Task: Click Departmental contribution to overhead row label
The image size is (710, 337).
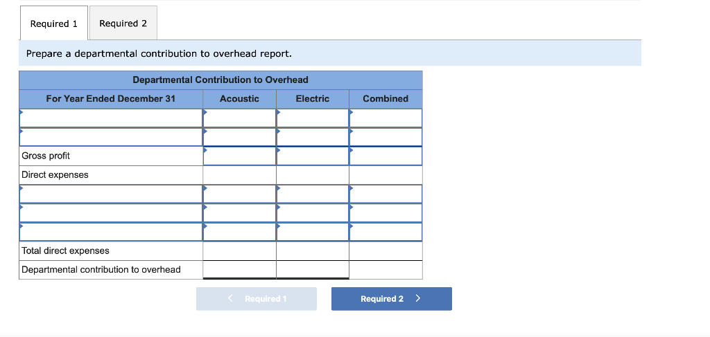Action: (101, 270)
